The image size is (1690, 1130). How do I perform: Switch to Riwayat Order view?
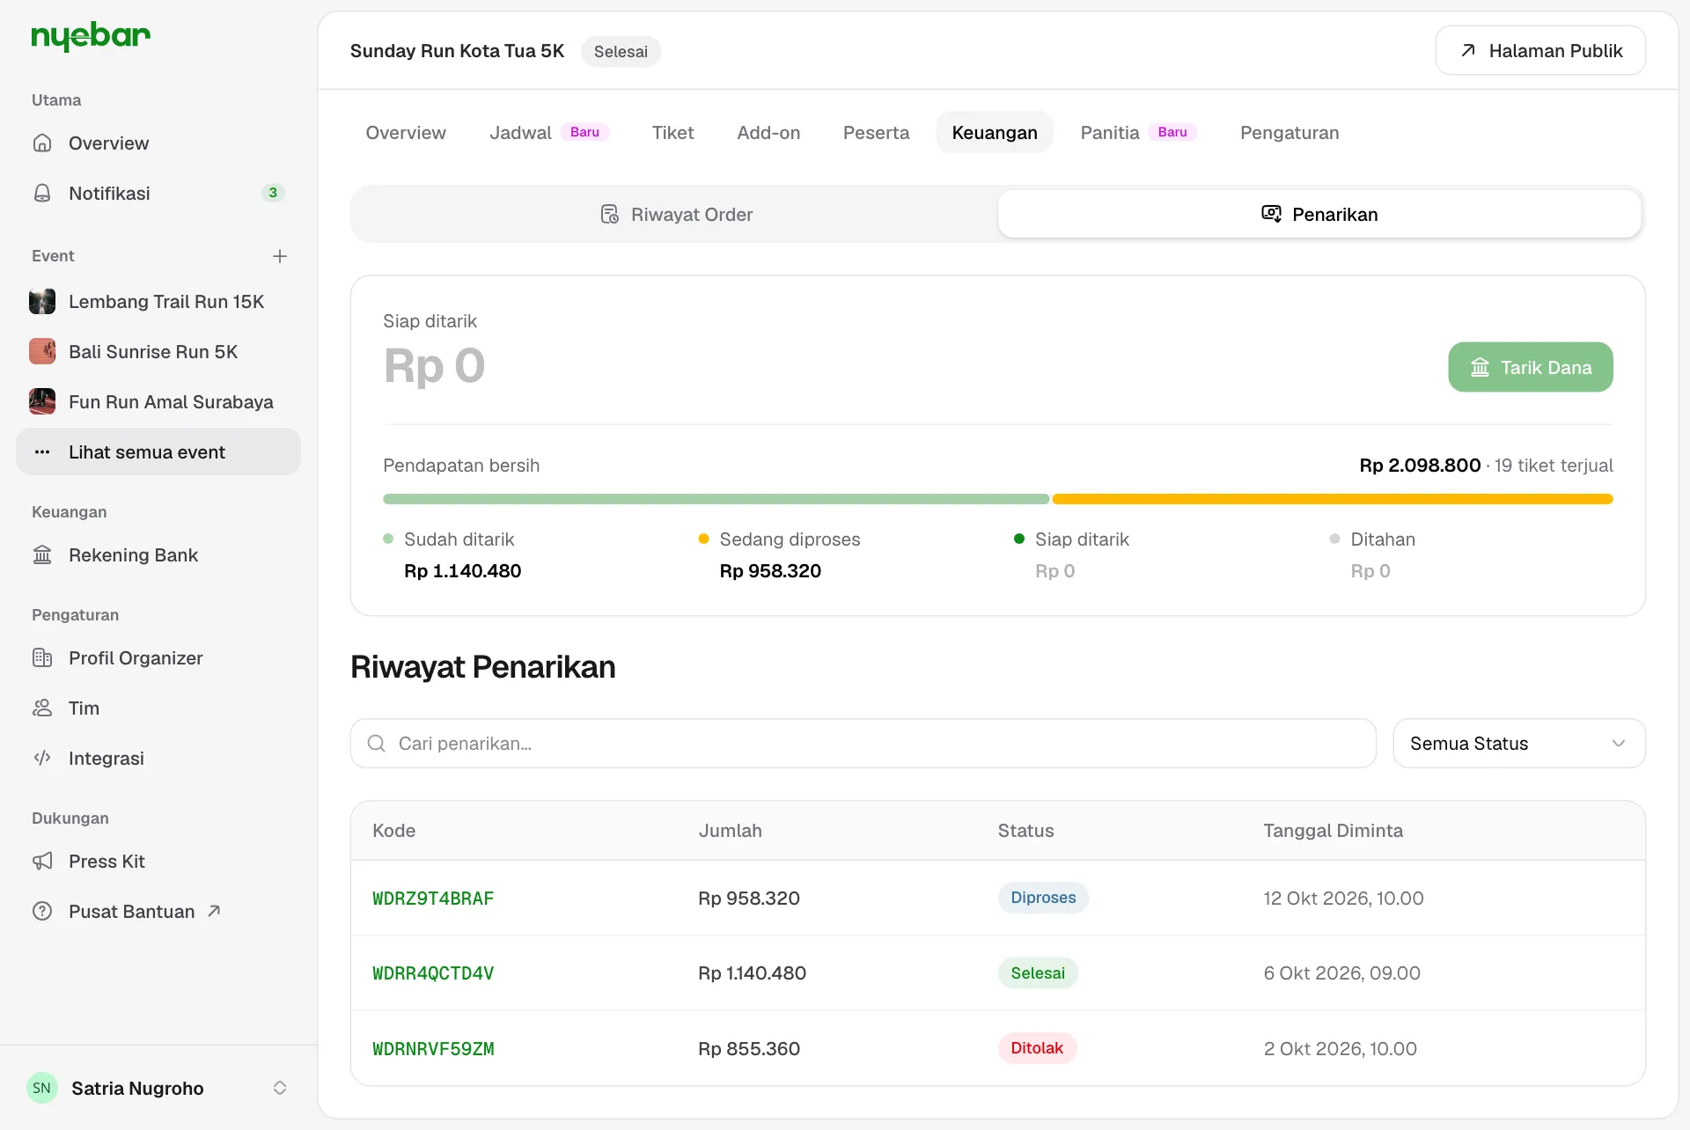tap(675, 214)
